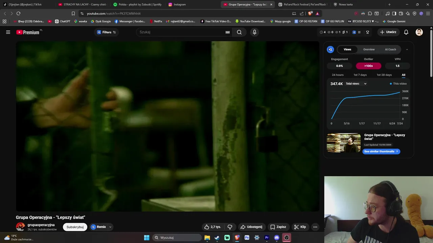Click Brave Rewards triangle icon
Screen dimensions: 433x243
[x=317, y=13]
